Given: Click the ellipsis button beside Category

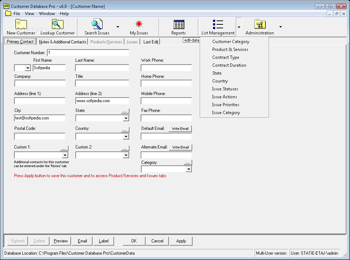Looking at the screenshot, I should click(188, 162).
